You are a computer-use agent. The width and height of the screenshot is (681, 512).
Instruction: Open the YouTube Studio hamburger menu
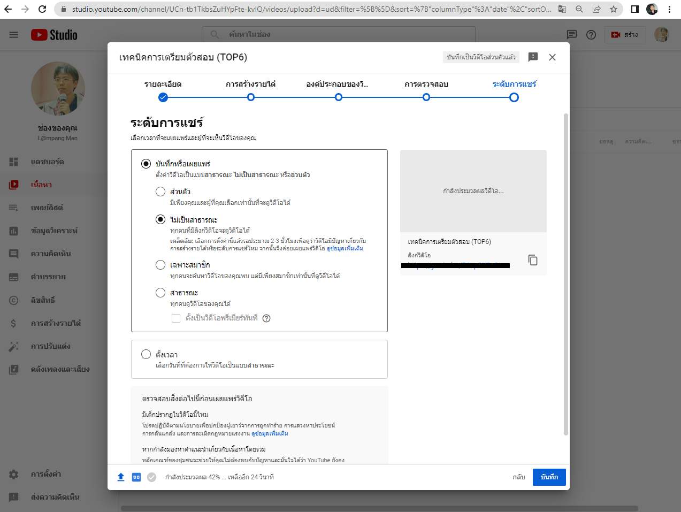[x=14, y=35]
